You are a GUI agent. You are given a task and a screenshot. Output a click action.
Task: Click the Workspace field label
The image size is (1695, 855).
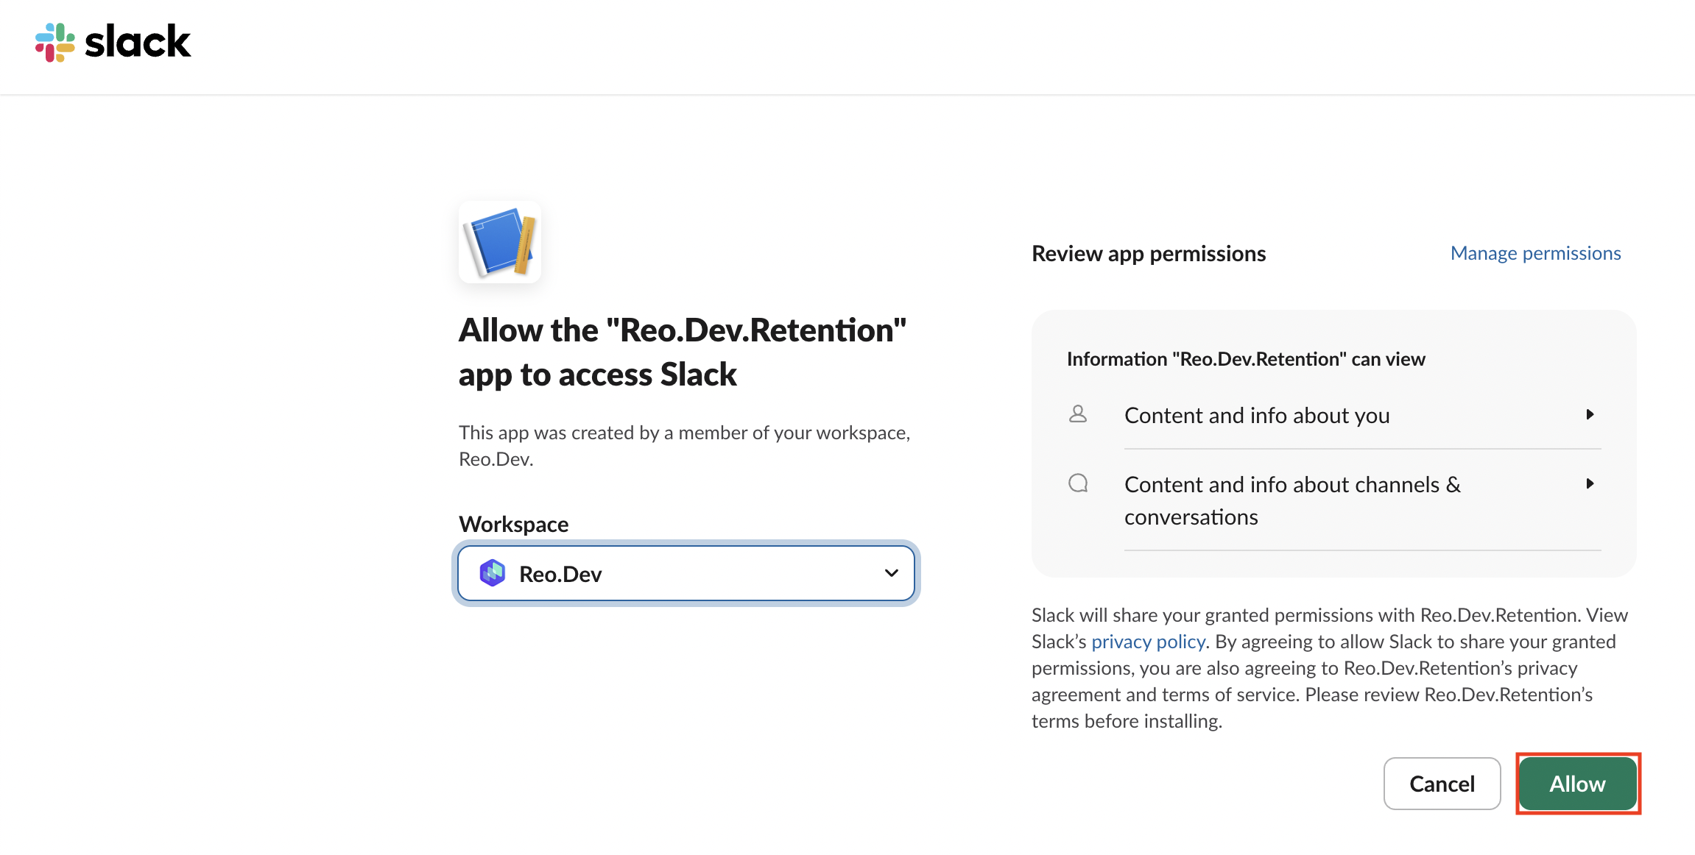pos(513,524)
